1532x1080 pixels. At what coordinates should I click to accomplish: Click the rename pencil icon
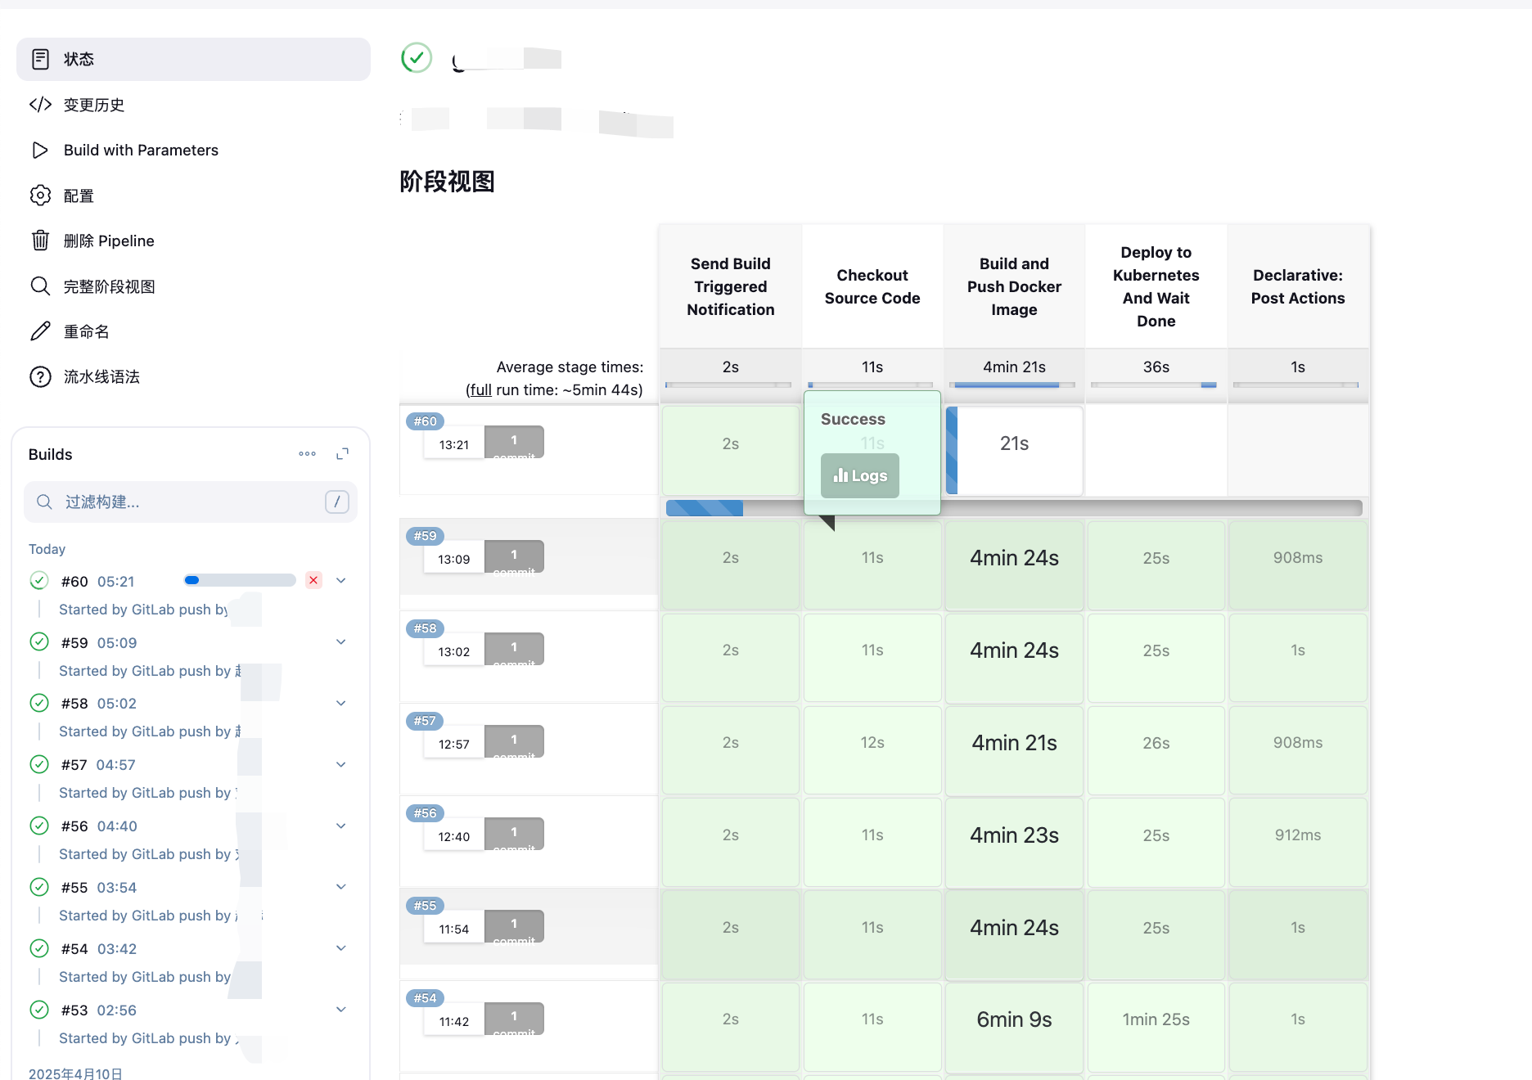click(40, 331)
